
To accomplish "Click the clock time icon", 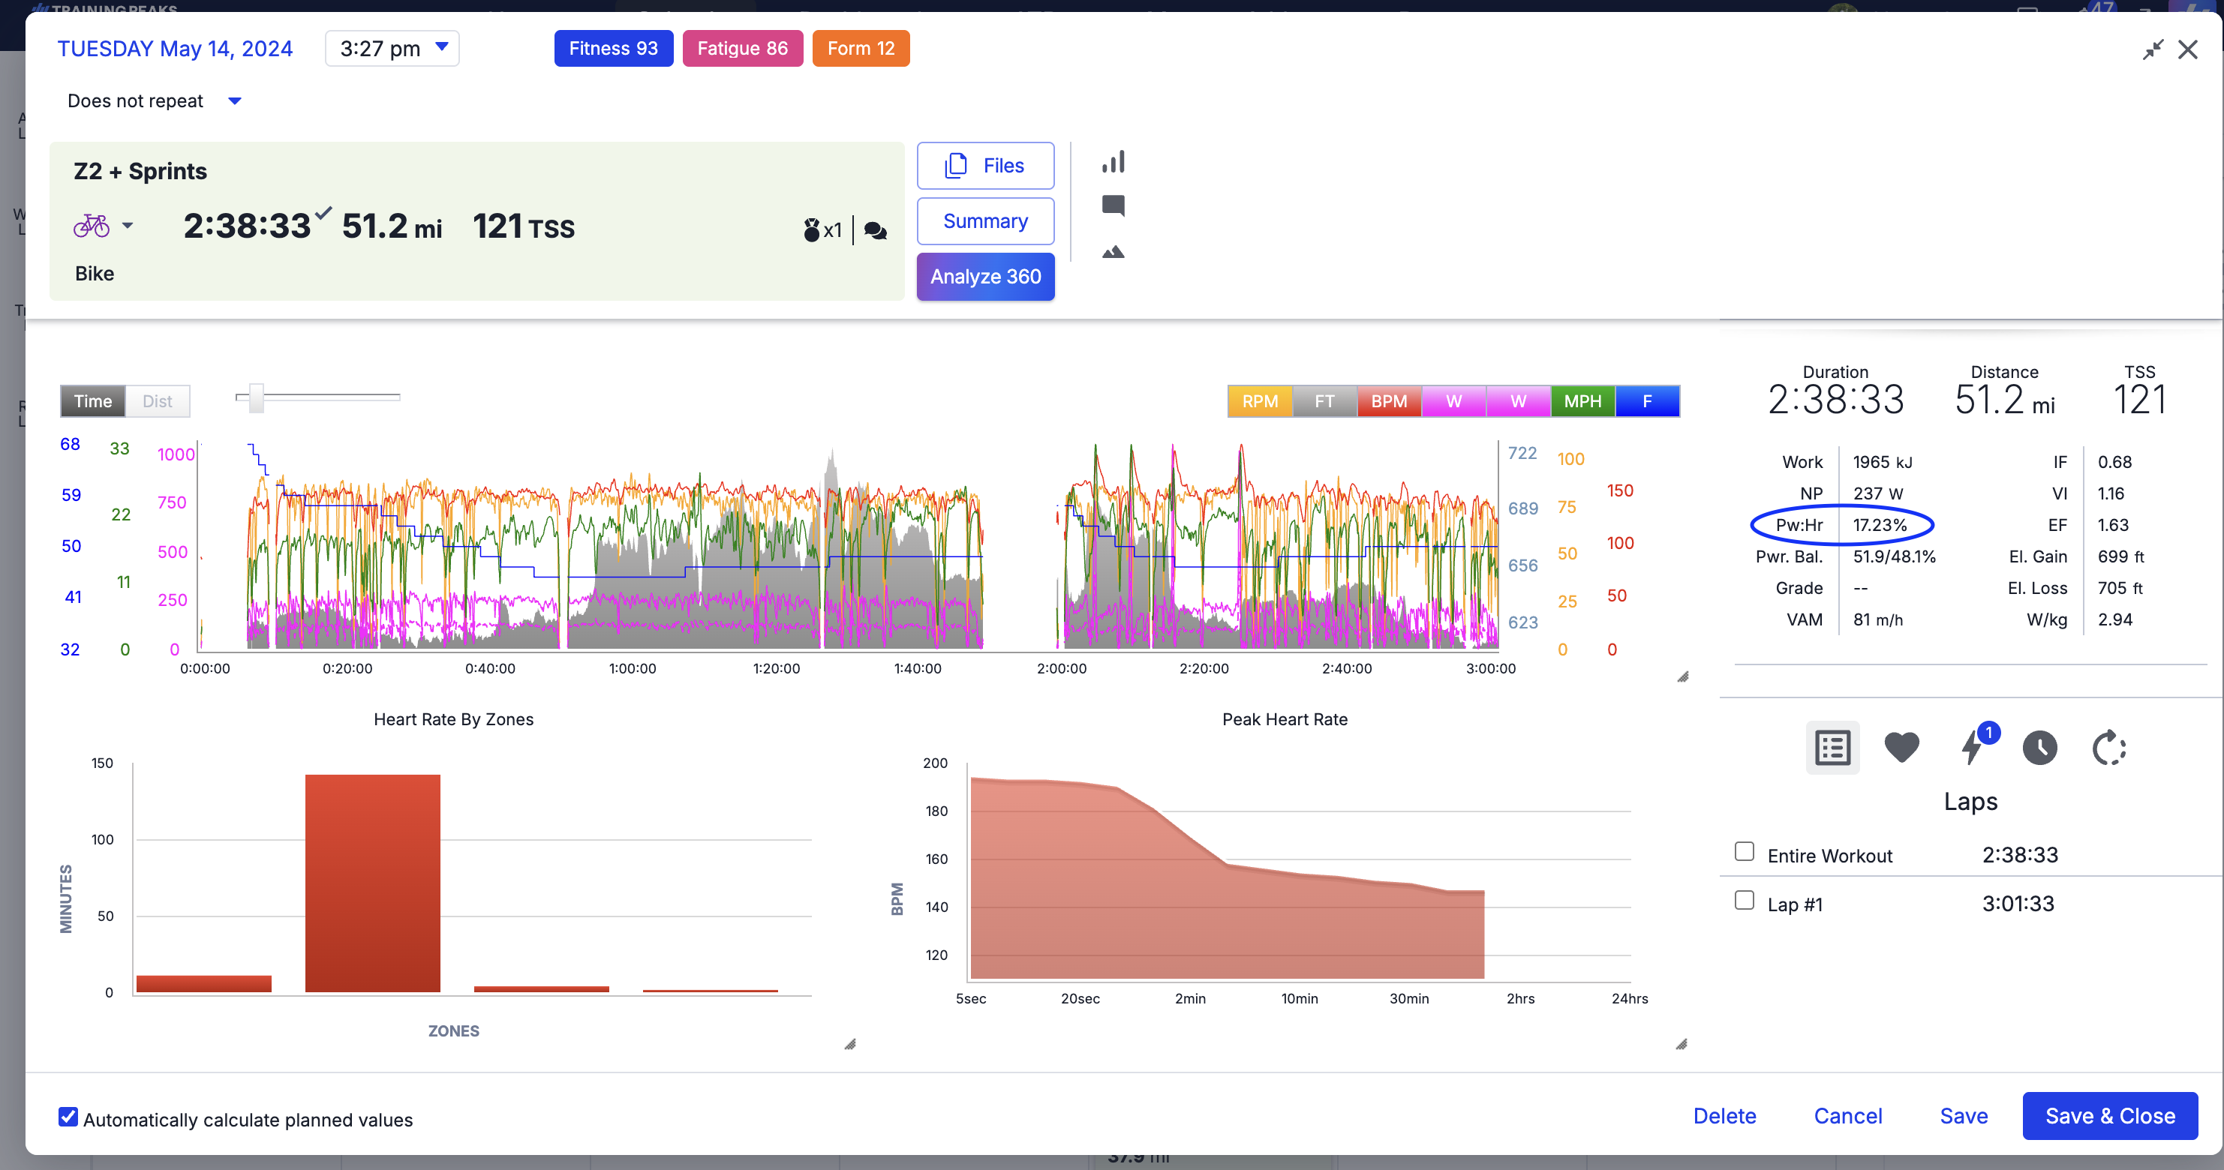I will point(2039,747).
